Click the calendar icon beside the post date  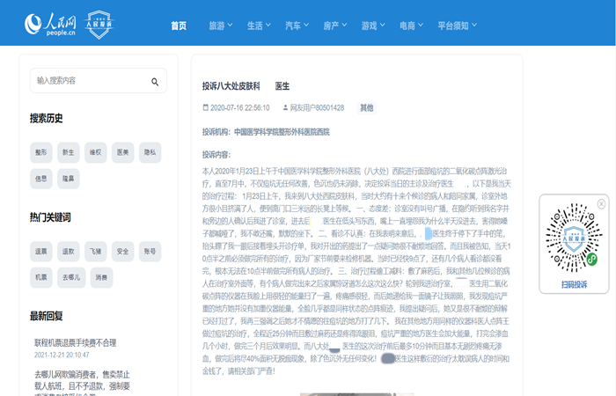coord(206,108)
